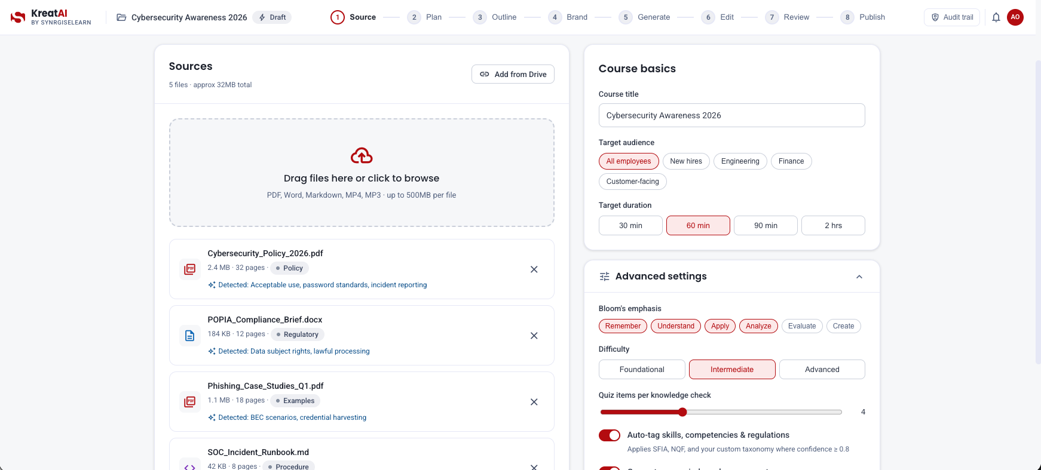Click the Cybersecurity Awareness 2026 project name
This screenshot has height=470, width=1041.
[189, 17]
